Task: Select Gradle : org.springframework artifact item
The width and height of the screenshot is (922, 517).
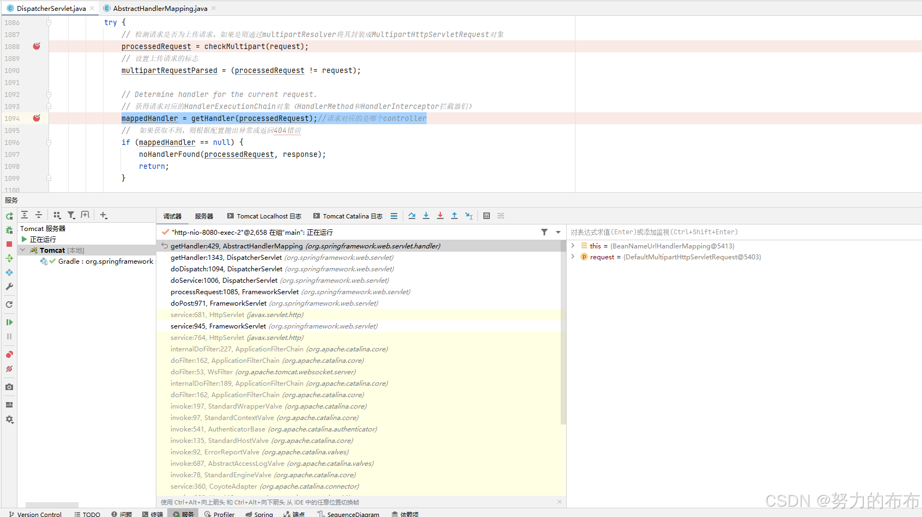Action: (106, 261)
